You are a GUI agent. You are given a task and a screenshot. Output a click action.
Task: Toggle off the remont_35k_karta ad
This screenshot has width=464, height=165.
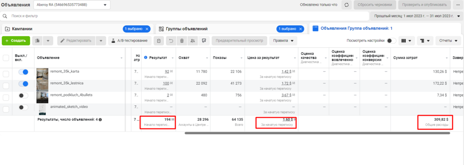(x=23, y=72)
